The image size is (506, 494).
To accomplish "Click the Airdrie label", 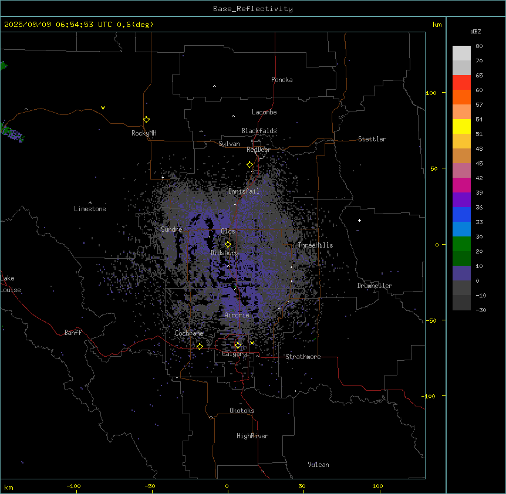I will (x=237, y=315).
